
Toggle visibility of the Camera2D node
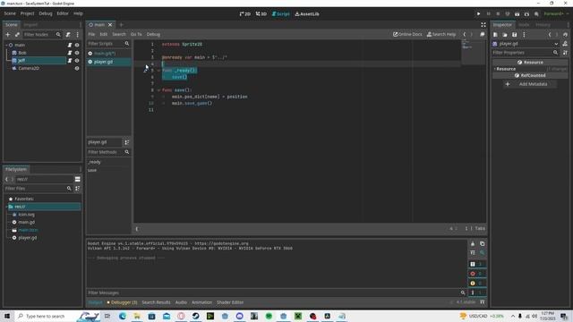(77, 68)
